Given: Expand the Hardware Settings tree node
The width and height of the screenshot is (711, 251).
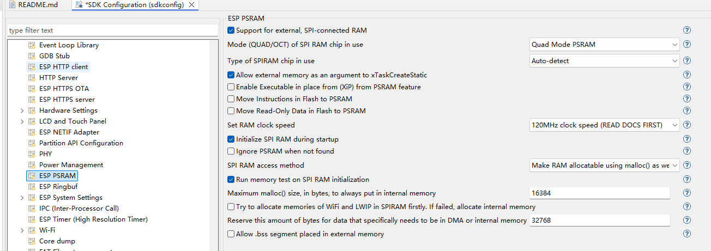Looking at the screenshot, I should (22, 111).
